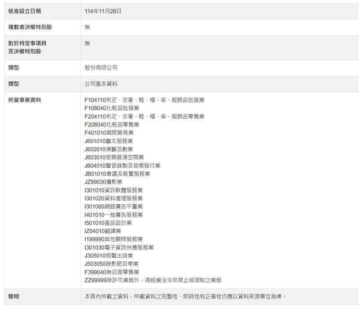Click the F401010國際貿易業 entry
This screenshot has height=311, width=359.
(109, 132)
